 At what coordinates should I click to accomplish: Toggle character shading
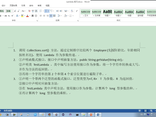tap(33, 16)
